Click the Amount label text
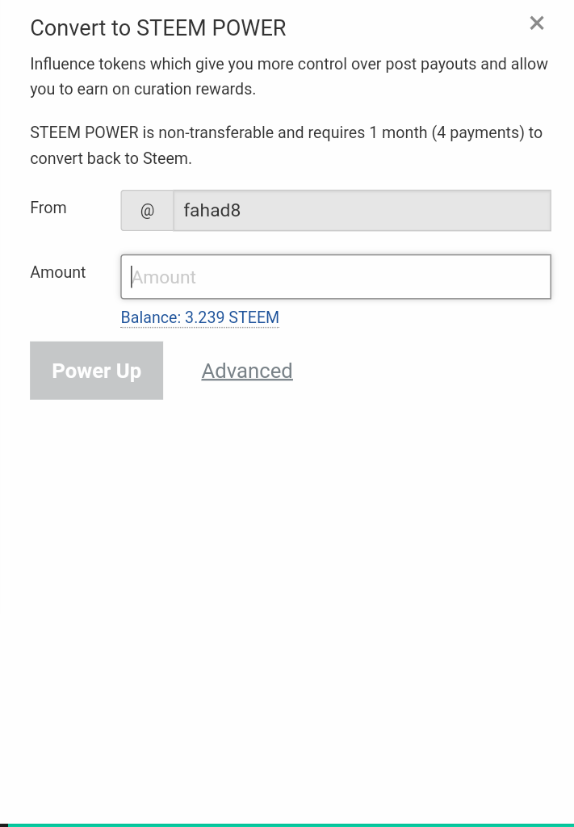The height and width of the screenshot is (827, 574). point(58,272)
